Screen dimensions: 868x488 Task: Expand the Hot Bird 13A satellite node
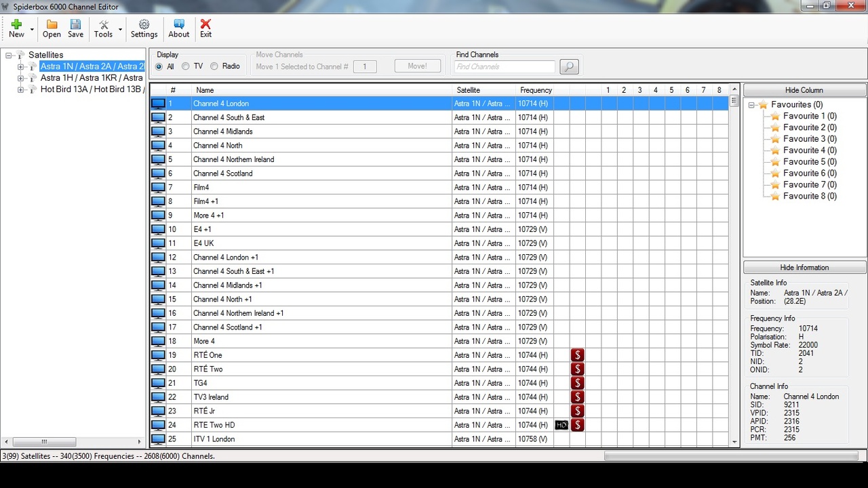point(20,89)
